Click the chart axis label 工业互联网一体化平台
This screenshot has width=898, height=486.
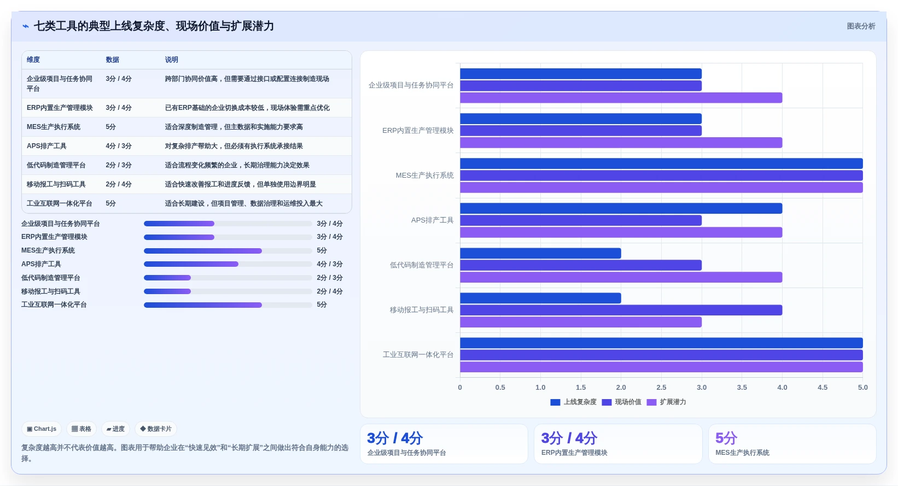click(x=418, y=355)
